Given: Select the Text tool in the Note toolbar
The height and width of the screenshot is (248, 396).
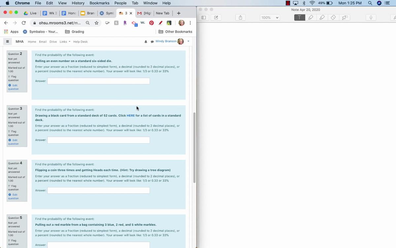Looking at the screenshot, I should [299, 18].
